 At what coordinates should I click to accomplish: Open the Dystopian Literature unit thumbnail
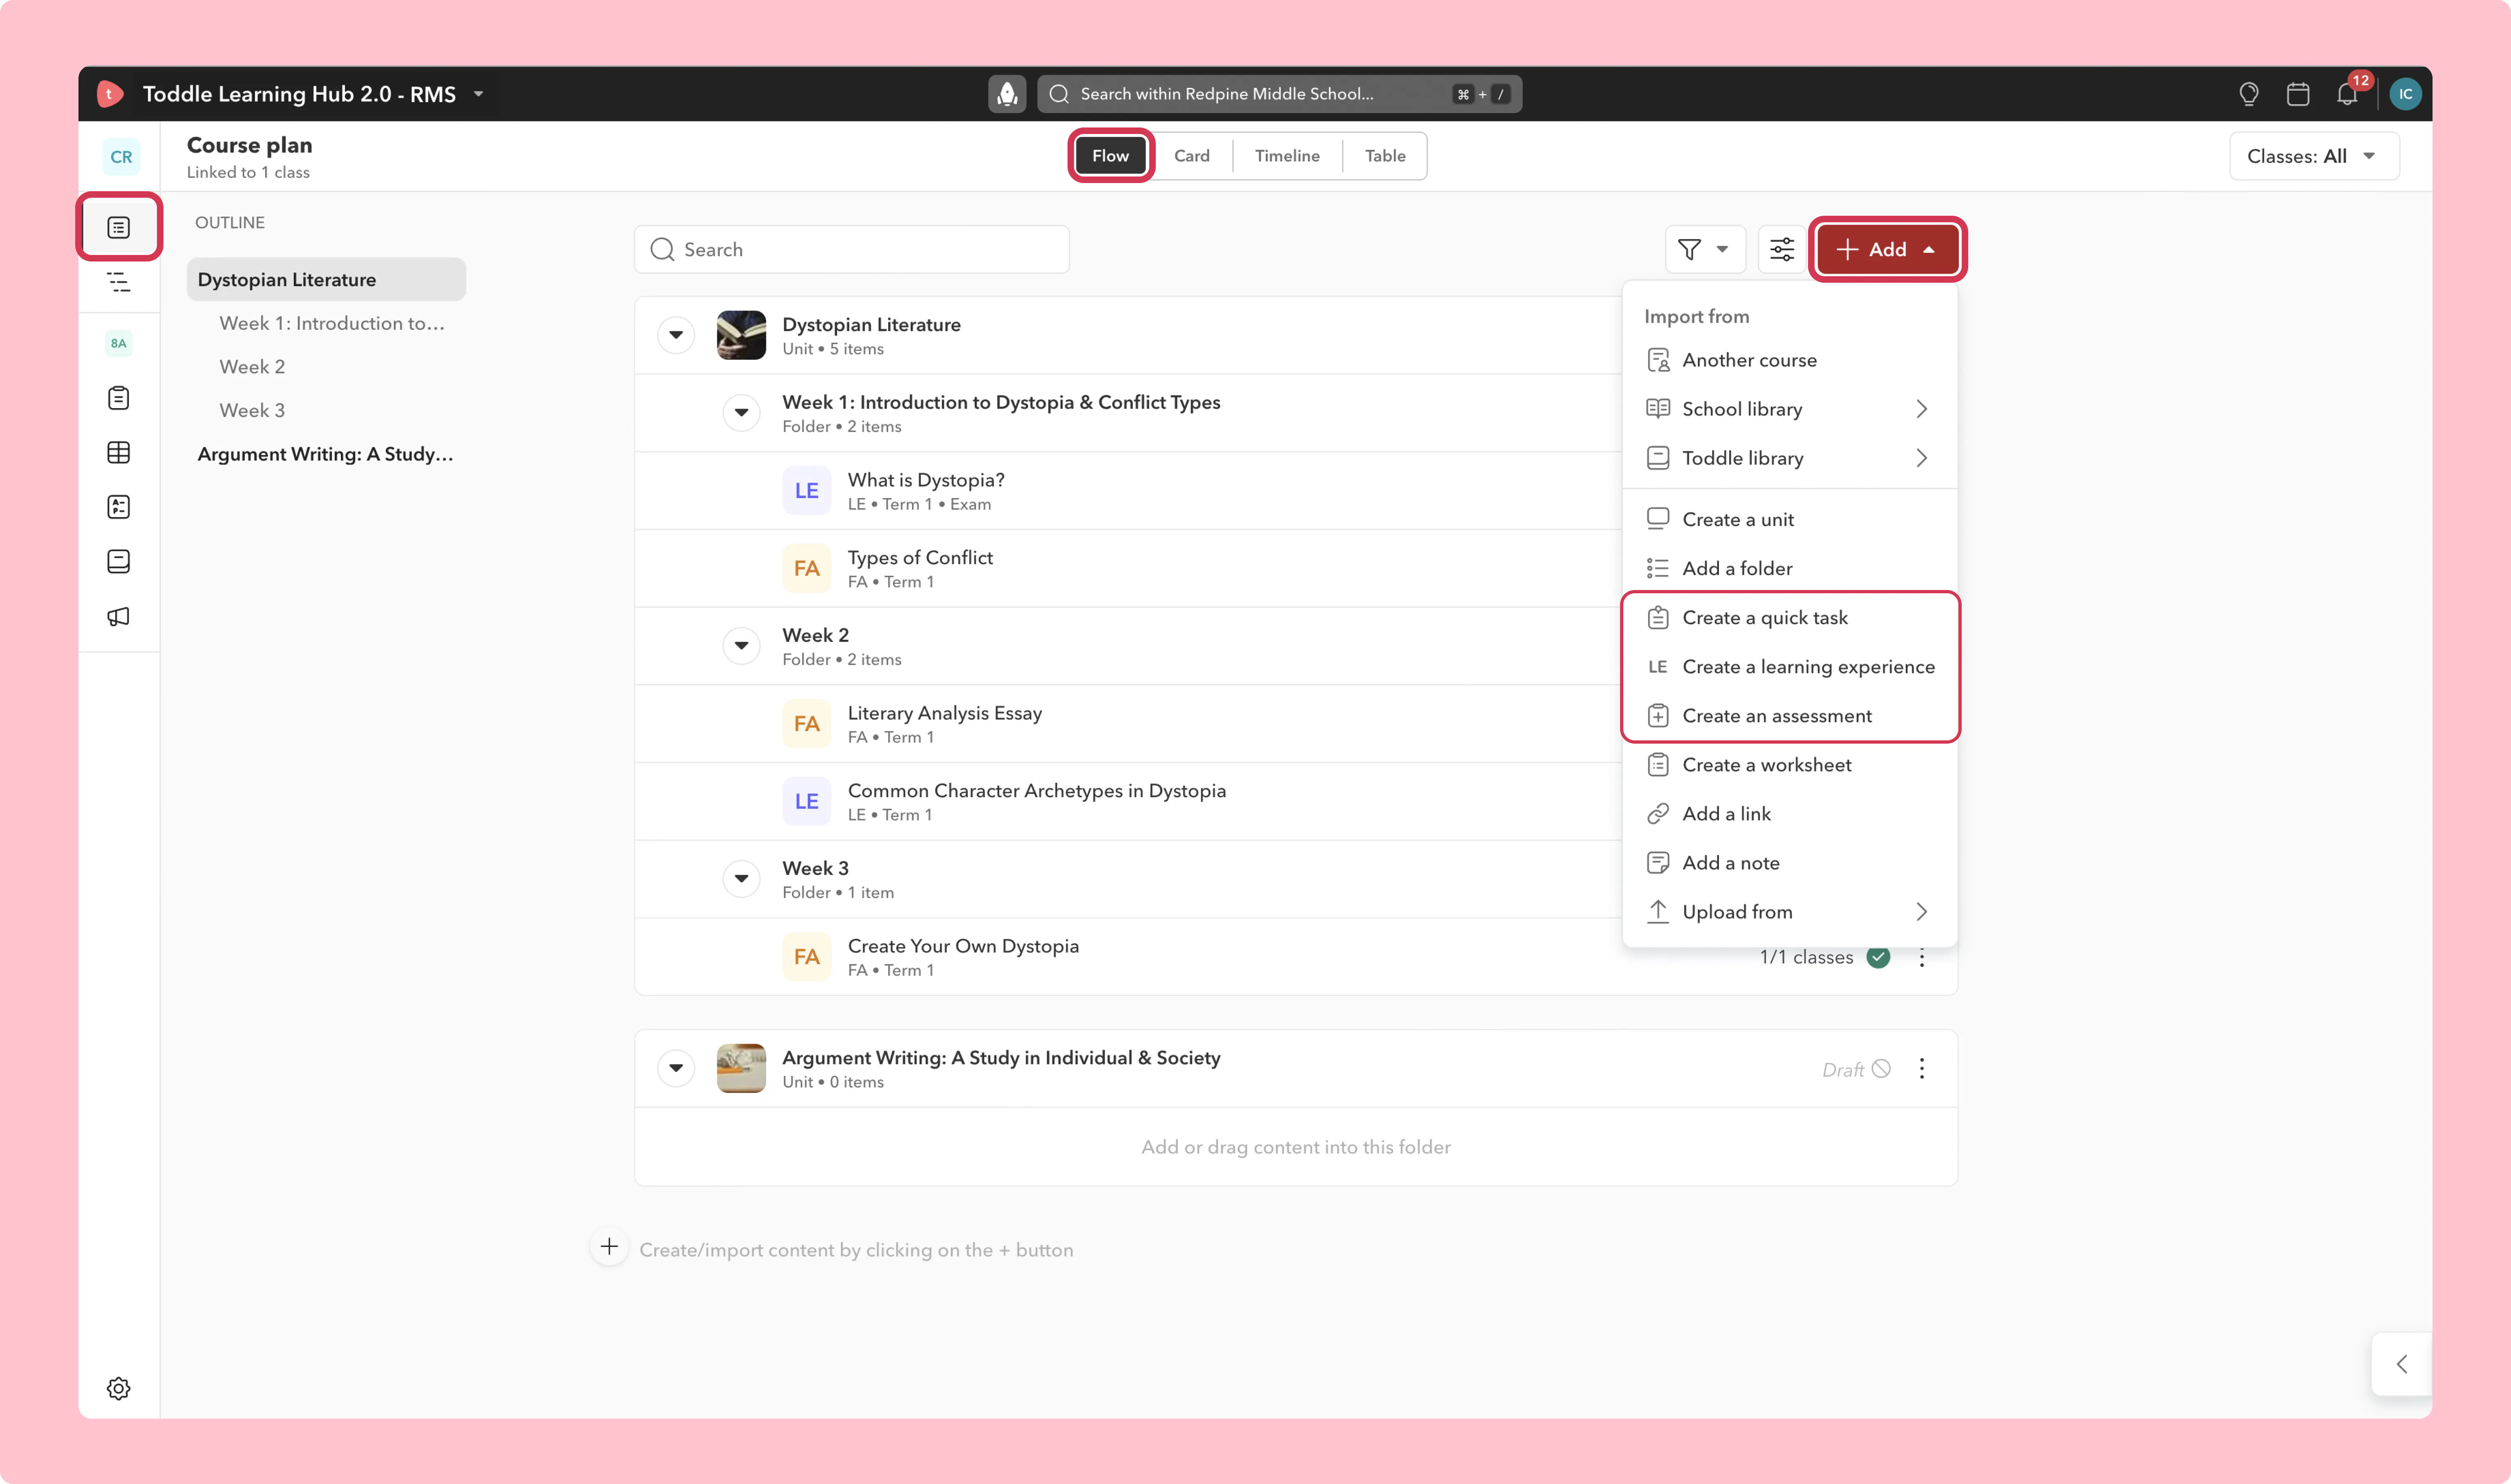(x=741, y=335)
